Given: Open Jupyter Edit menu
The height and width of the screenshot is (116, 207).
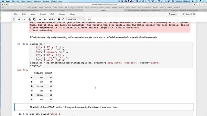Looking at the screenshot, I should pyautogui.click(x=24, y=14).
